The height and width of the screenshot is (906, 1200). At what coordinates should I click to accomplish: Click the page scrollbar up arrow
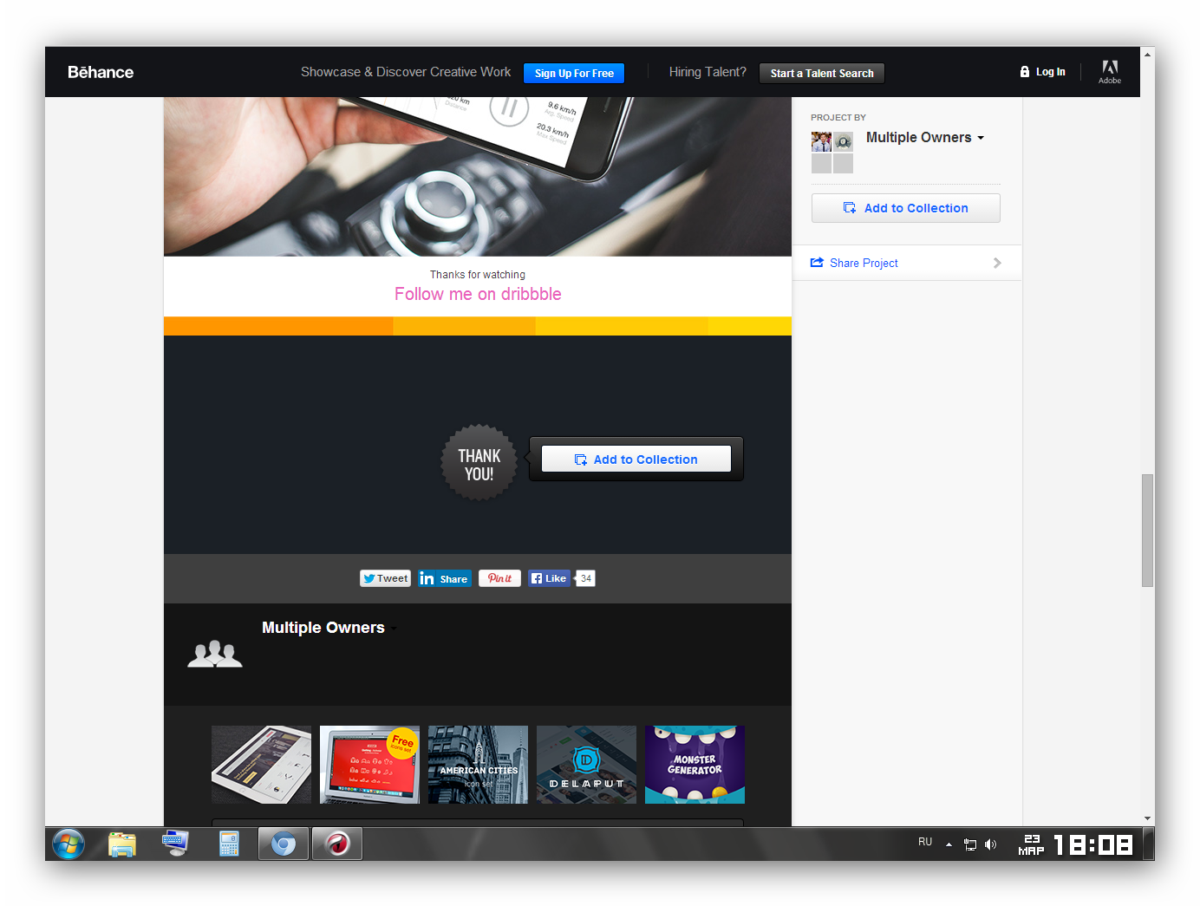[x=1148, y=54]
